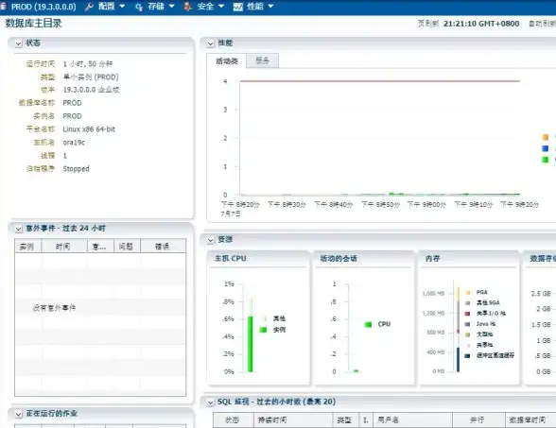Click the version value 19.3.0.0.0 企业版
The image size is (556, 428).
(91, 90)
